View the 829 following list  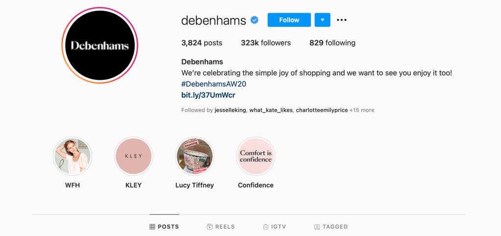coord(332,43)
